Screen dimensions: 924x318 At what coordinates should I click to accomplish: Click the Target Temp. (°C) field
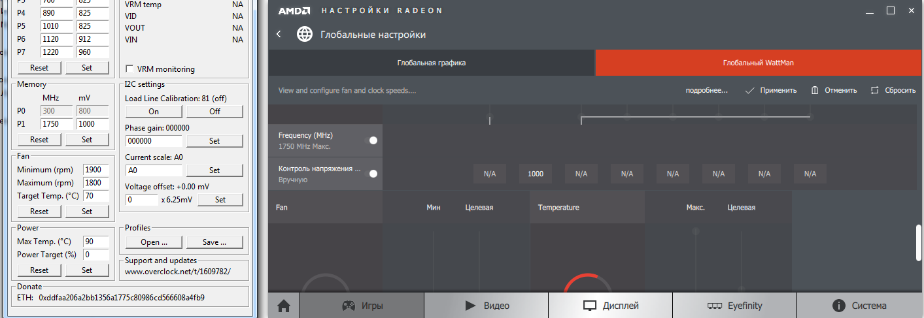(97, 196)
